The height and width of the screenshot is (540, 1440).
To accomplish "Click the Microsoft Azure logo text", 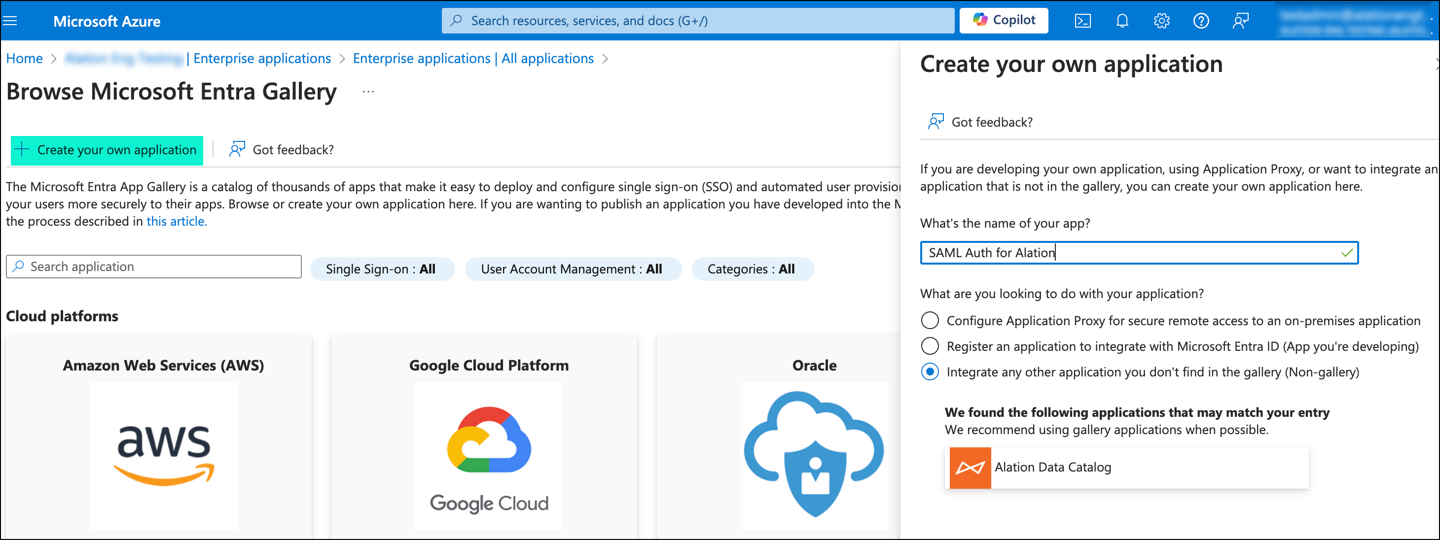I will pos(107,21).
